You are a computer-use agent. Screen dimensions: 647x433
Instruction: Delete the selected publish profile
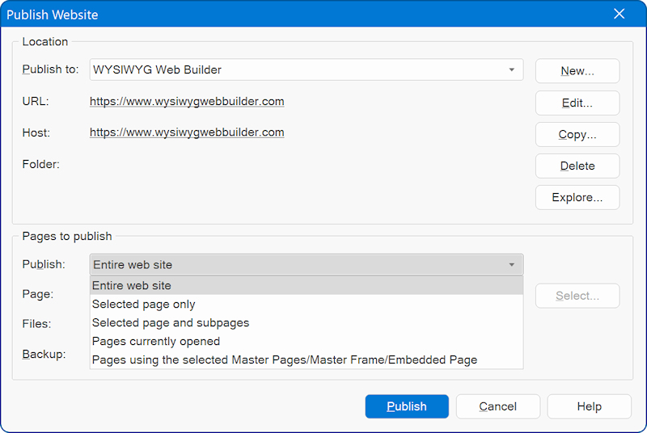click(577, 166)
